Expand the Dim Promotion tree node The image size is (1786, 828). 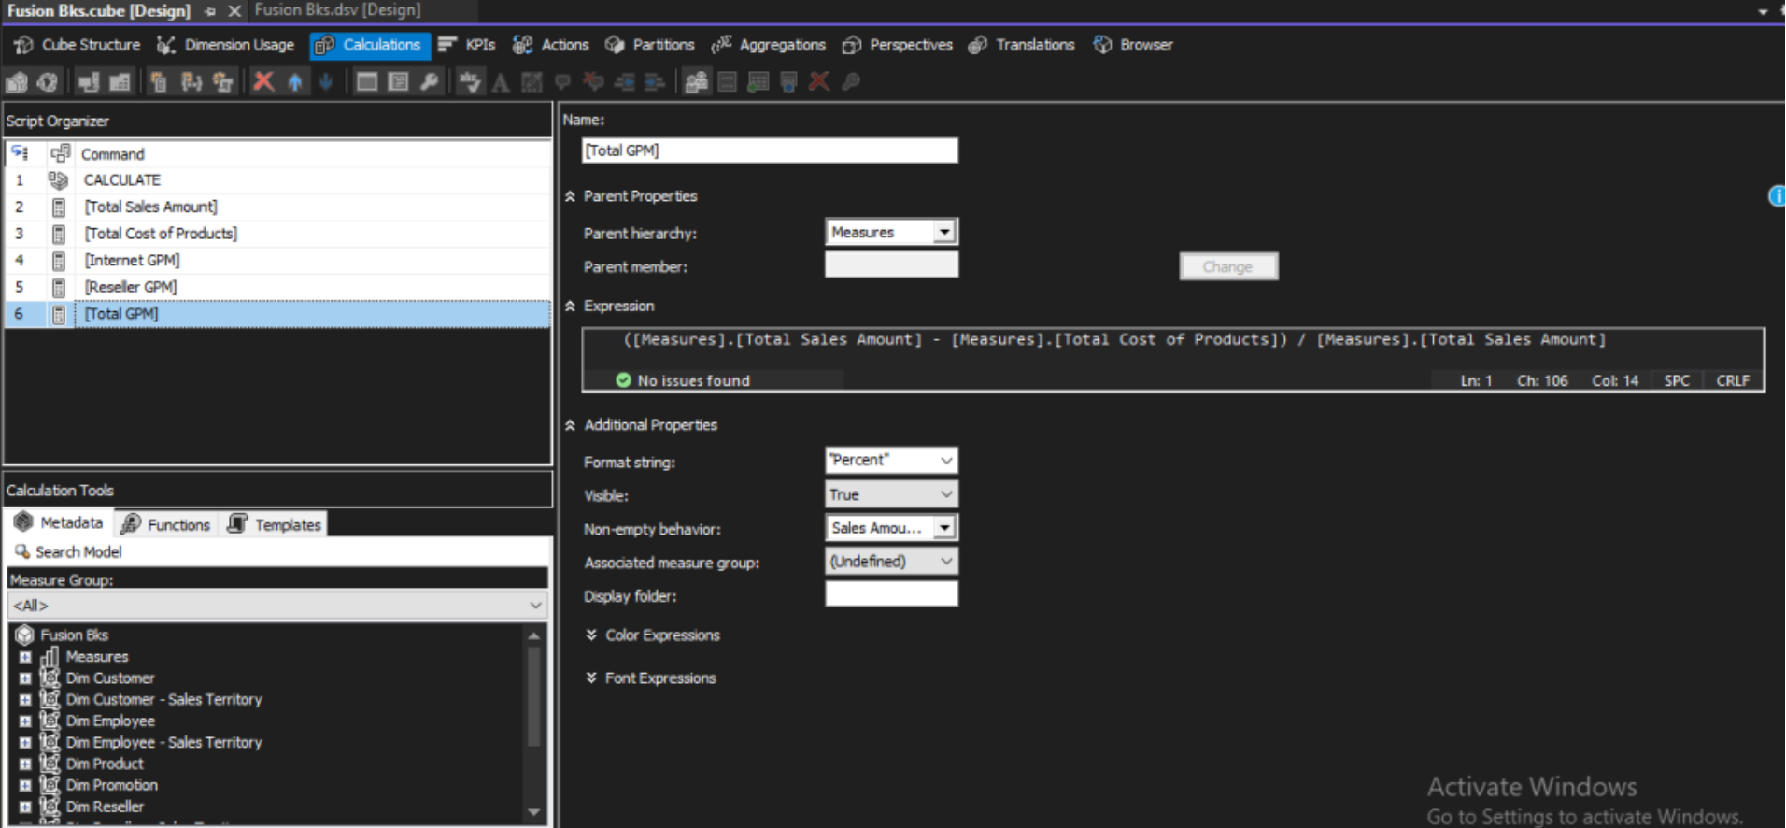pos(25,786)
